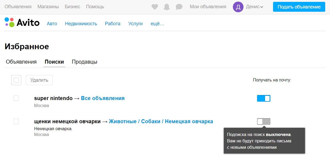This screenshot has width=330, height=165.
Task: Open the Объявления top menu item
Action: click(18, 7)
